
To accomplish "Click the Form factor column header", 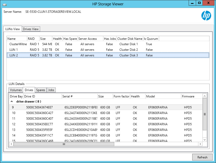I will coord(121,96).
